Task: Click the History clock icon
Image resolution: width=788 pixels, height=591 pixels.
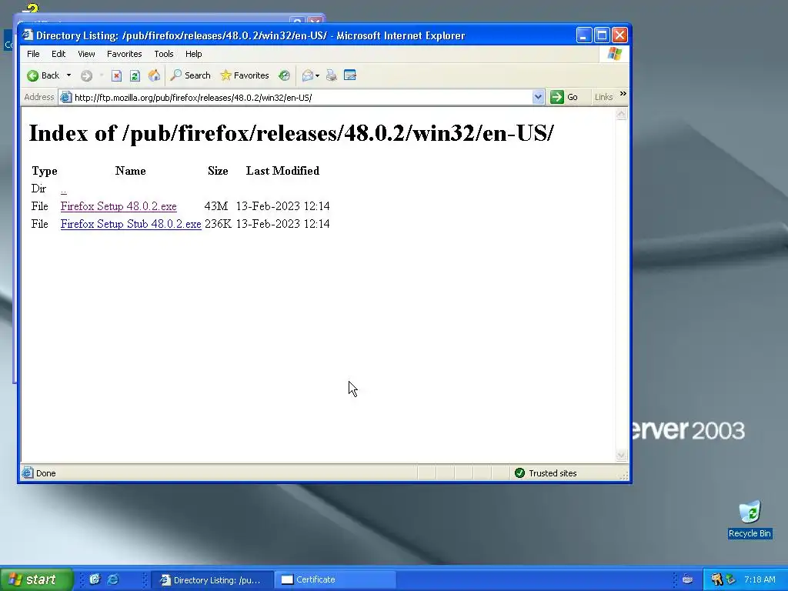Action: coord(285,75)
